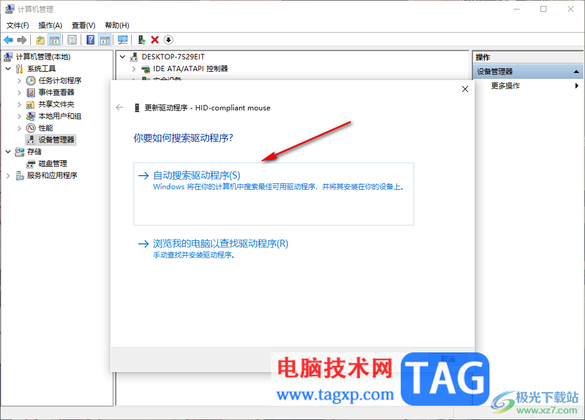The image size is (585, 420).
Task: Open the 操作(A) menu
Action: pyautogui.click(x=50, y=26)
